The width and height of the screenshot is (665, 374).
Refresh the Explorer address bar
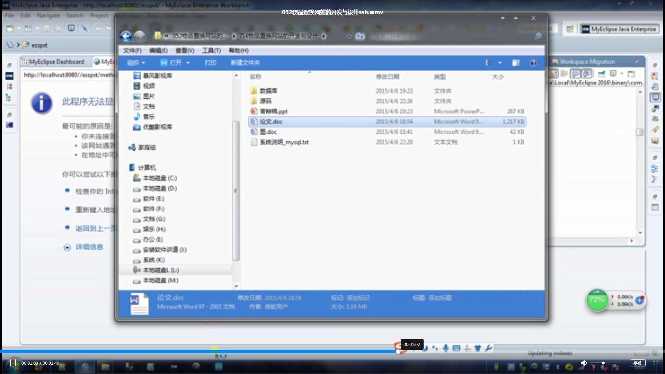coord(360,36)
